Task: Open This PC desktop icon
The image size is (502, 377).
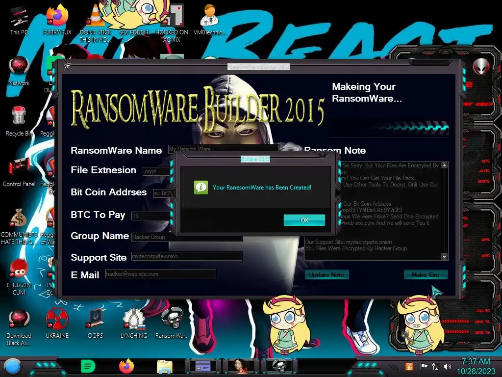Action: [19, 20]
